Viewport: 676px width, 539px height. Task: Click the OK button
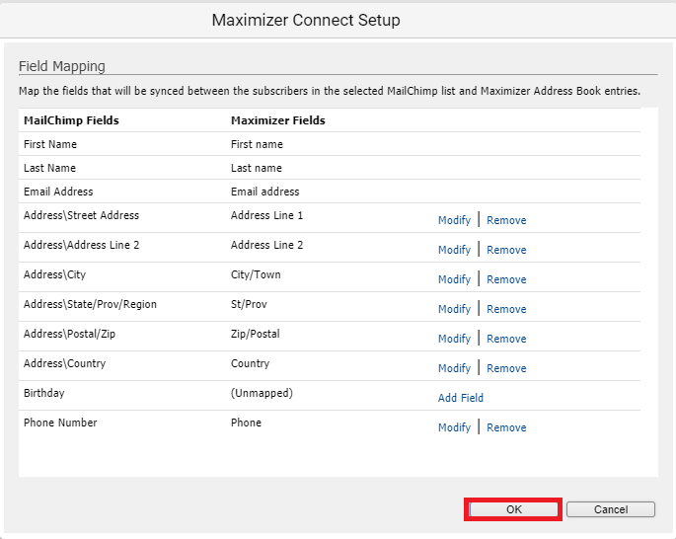[x=513, y=509]
